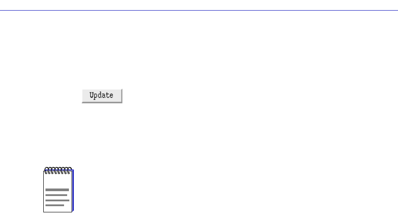Click the spiral binding atop the notepad
This screenshot has height=215, width=398.
pyautogui.click(x=58, y=170)
